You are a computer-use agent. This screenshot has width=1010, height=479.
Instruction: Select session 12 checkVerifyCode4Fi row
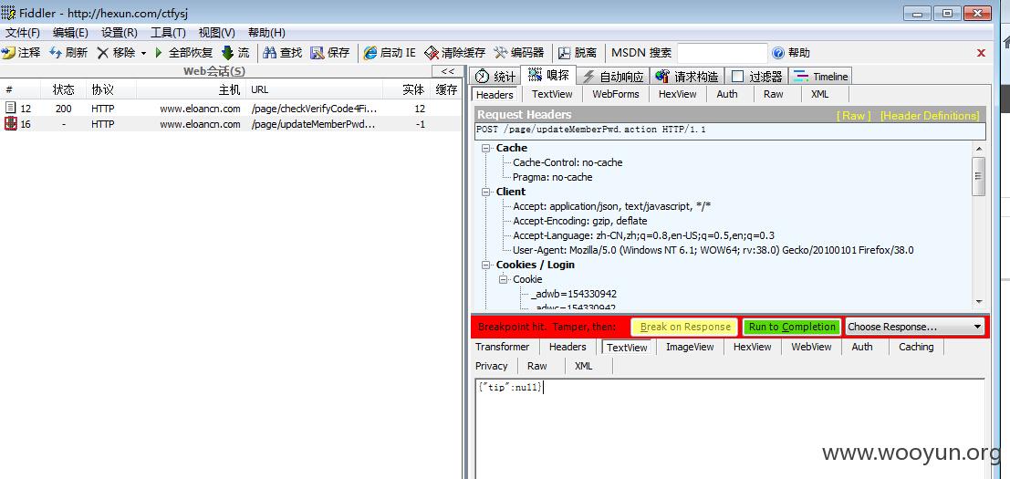pos(231,109)
